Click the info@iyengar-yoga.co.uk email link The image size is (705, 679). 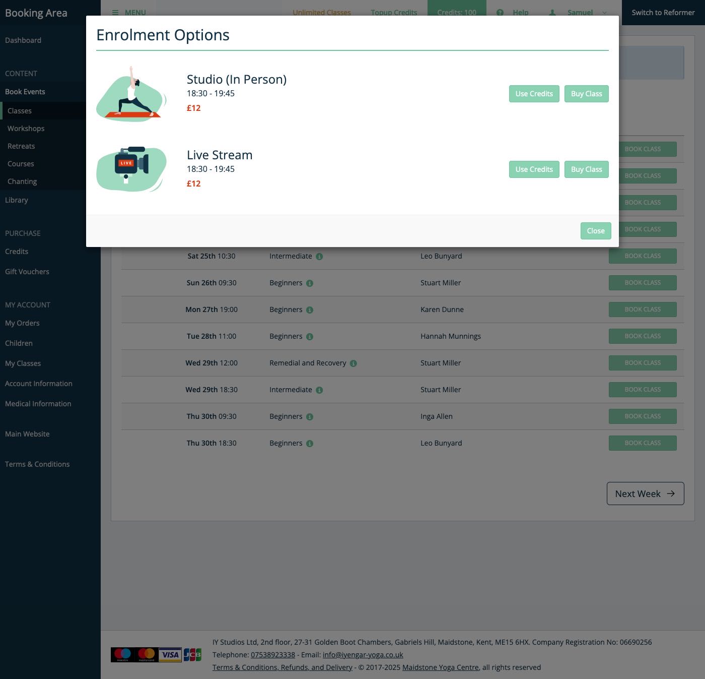tap(363, 655)
